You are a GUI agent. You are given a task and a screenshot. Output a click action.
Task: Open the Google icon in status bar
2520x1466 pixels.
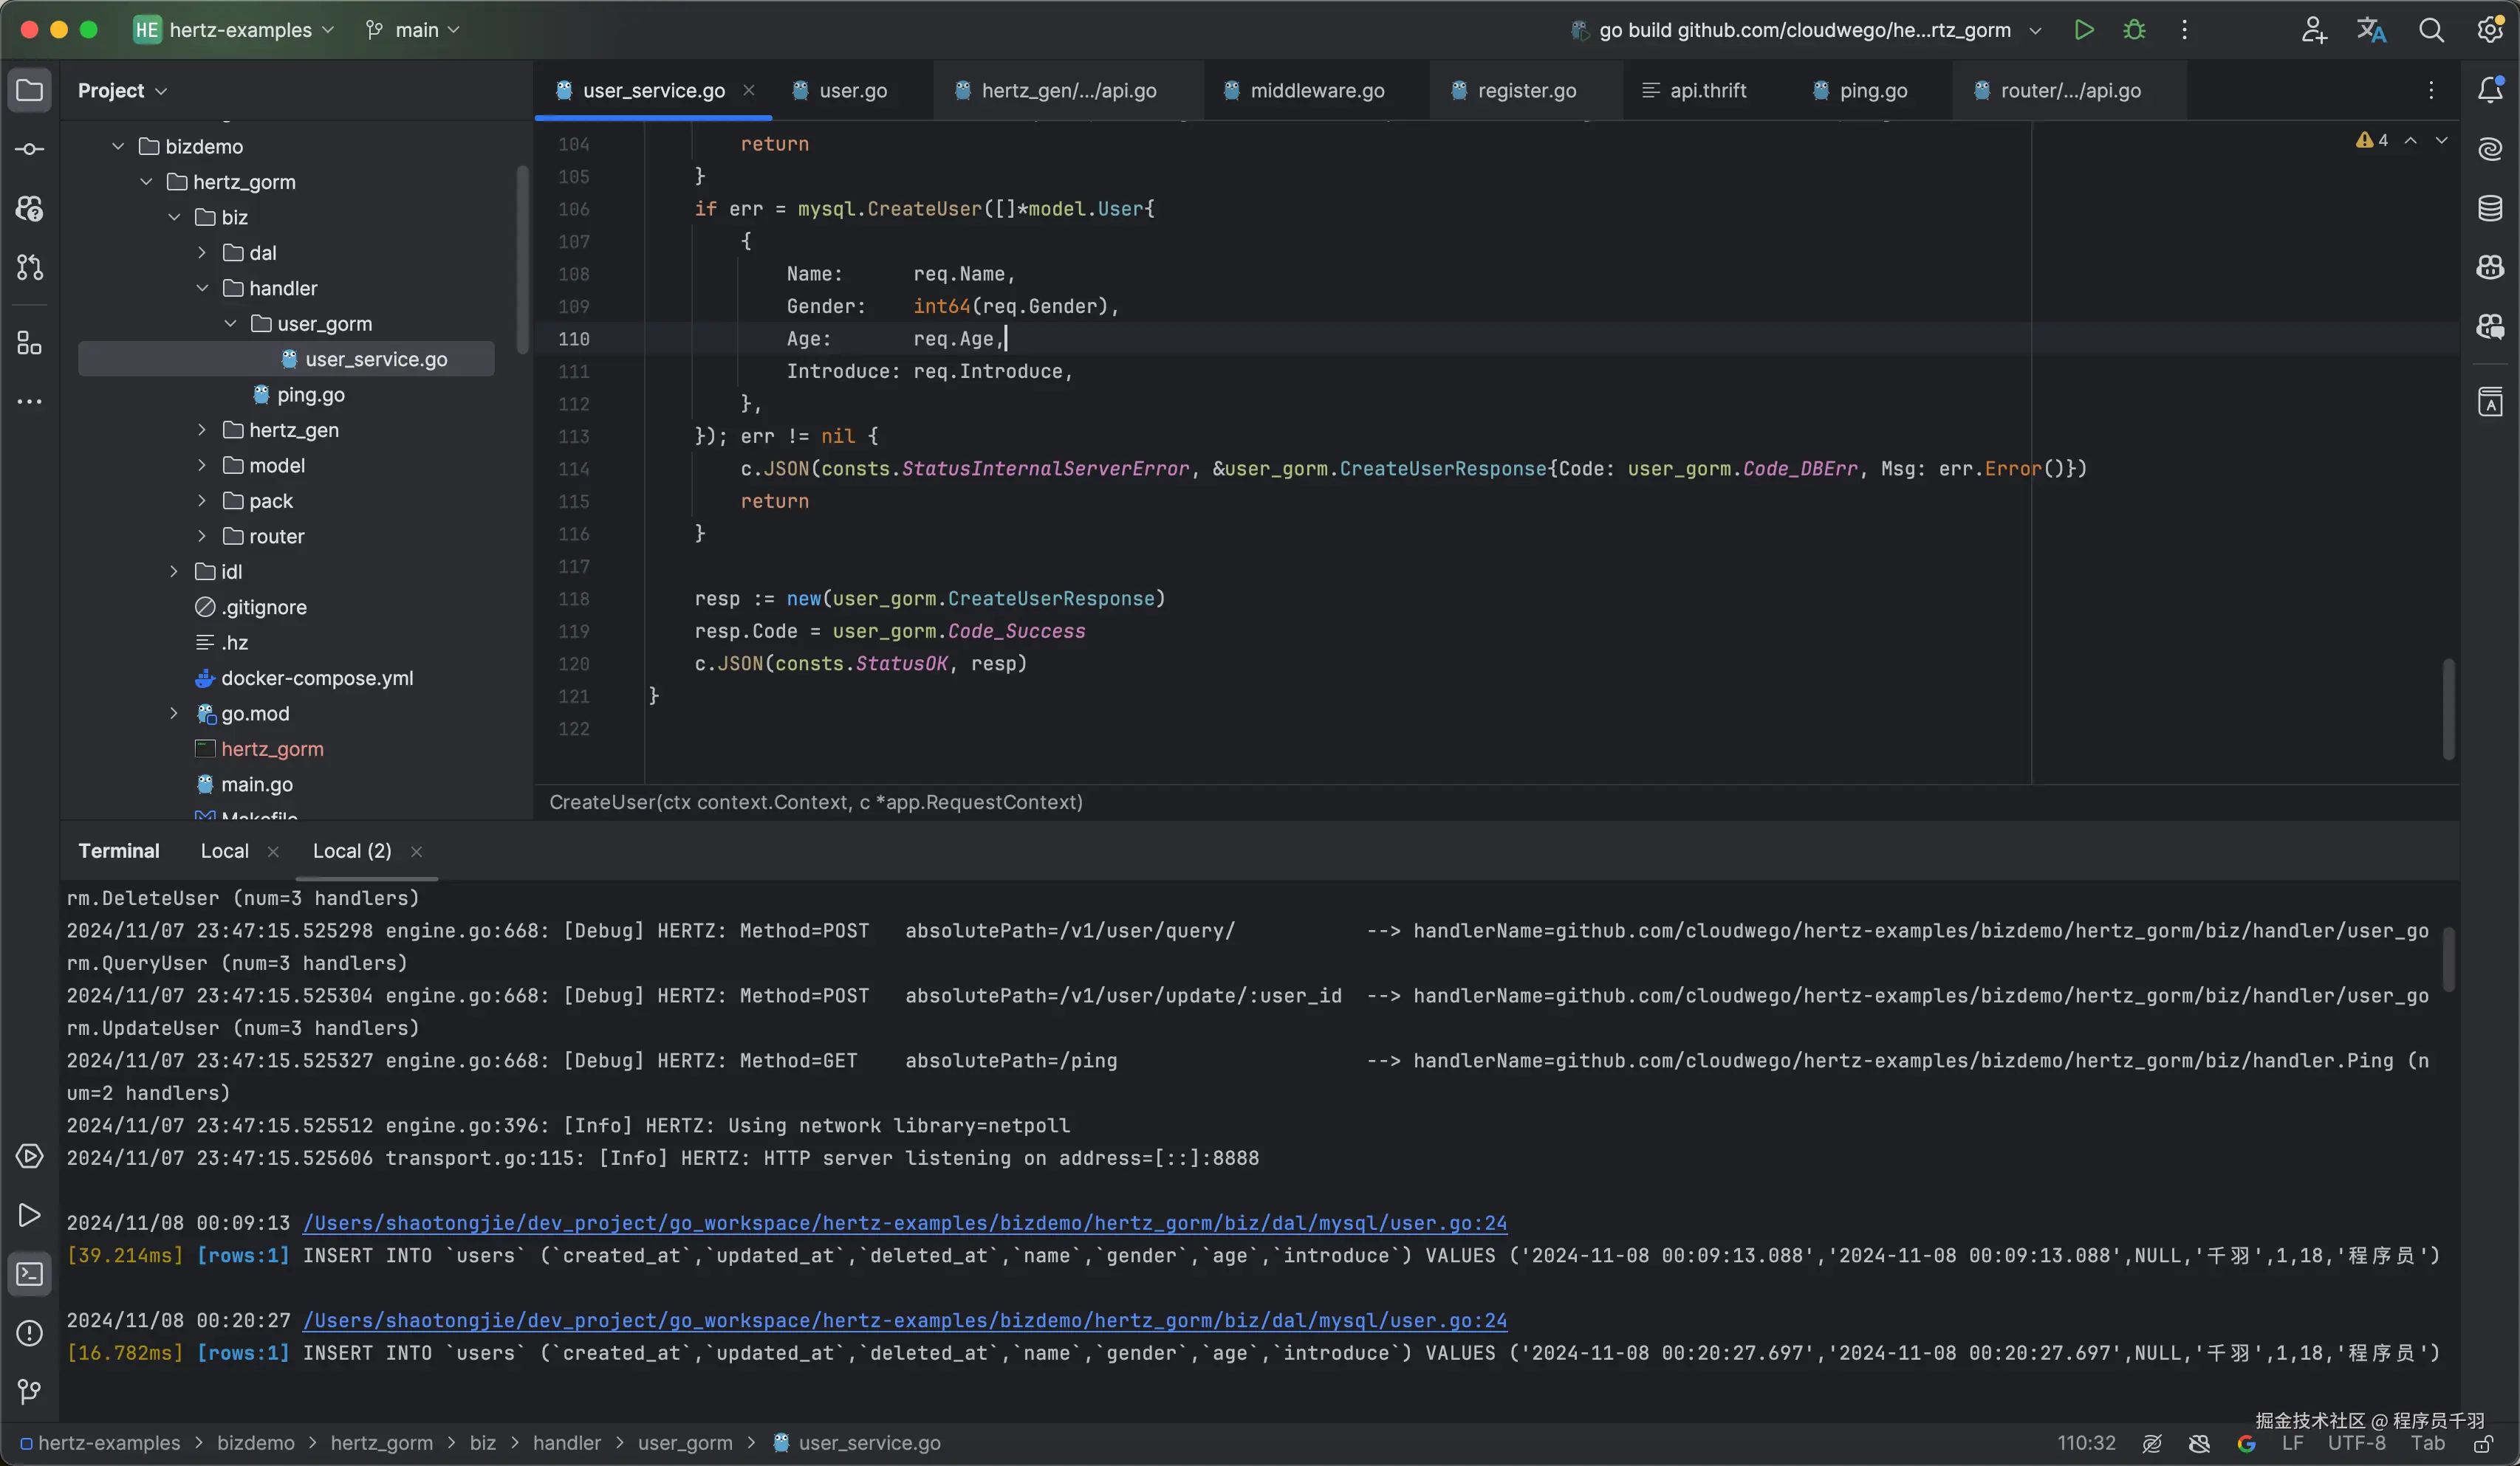pyautogui.click(x=2246, y=1443)
